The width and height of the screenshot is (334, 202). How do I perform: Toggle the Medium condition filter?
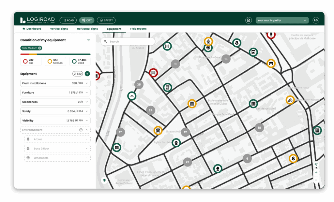point(55,61)
